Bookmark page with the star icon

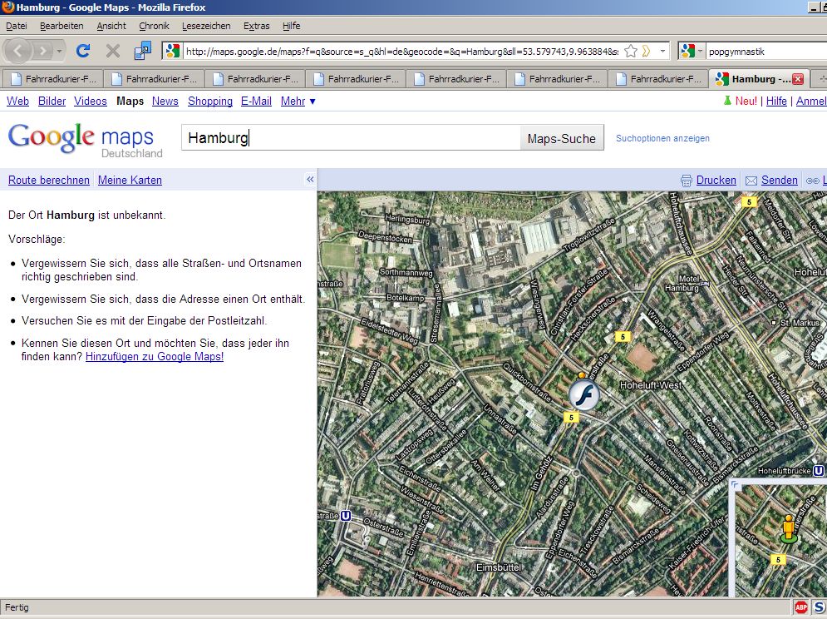pyautogui.click(x=631, y=51)
